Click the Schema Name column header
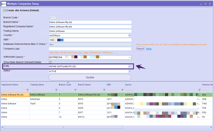Image resolution: width=214 pixels, height=132 pixels. (207, 85)
